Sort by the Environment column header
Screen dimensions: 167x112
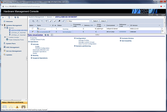(113, 25)
